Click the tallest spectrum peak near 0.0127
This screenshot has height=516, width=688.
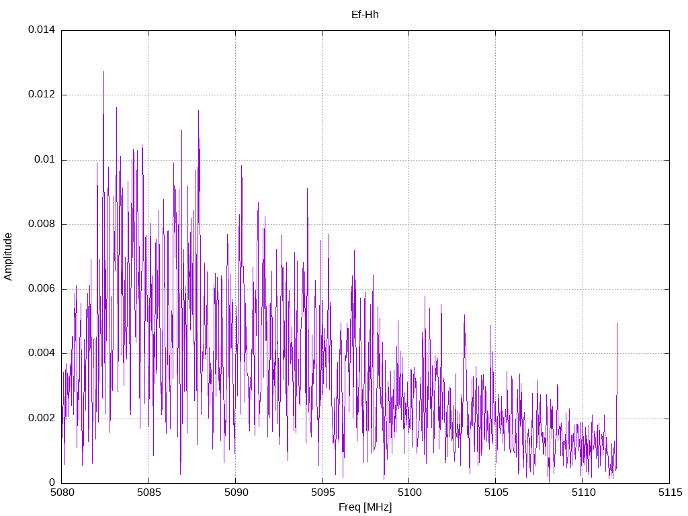tap(103, 73)
